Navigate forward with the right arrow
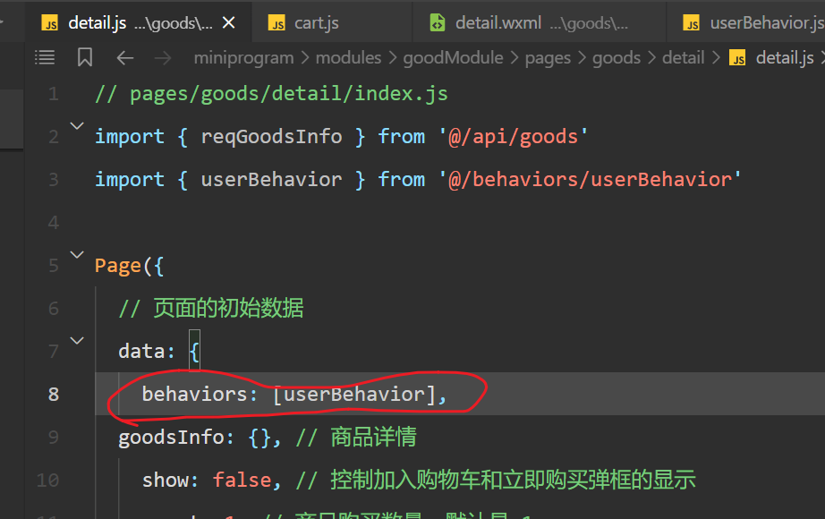Screen dimensions: 825x519 click(x=162, y=58)
